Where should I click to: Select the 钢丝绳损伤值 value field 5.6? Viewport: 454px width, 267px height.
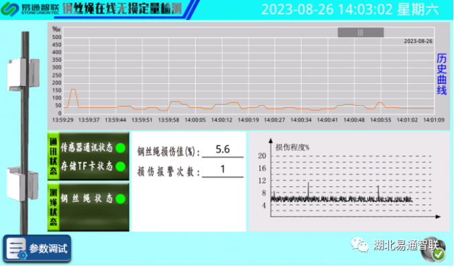223,150
